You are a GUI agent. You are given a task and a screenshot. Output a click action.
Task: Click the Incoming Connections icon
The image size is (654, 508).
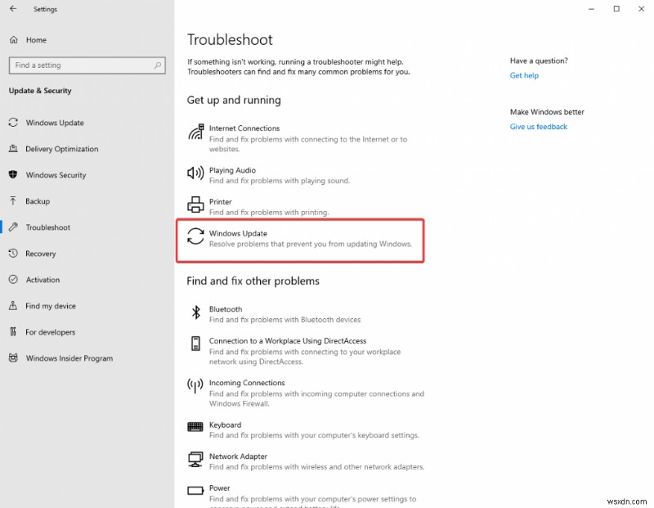pyautogui.click(x=195, y=386)
